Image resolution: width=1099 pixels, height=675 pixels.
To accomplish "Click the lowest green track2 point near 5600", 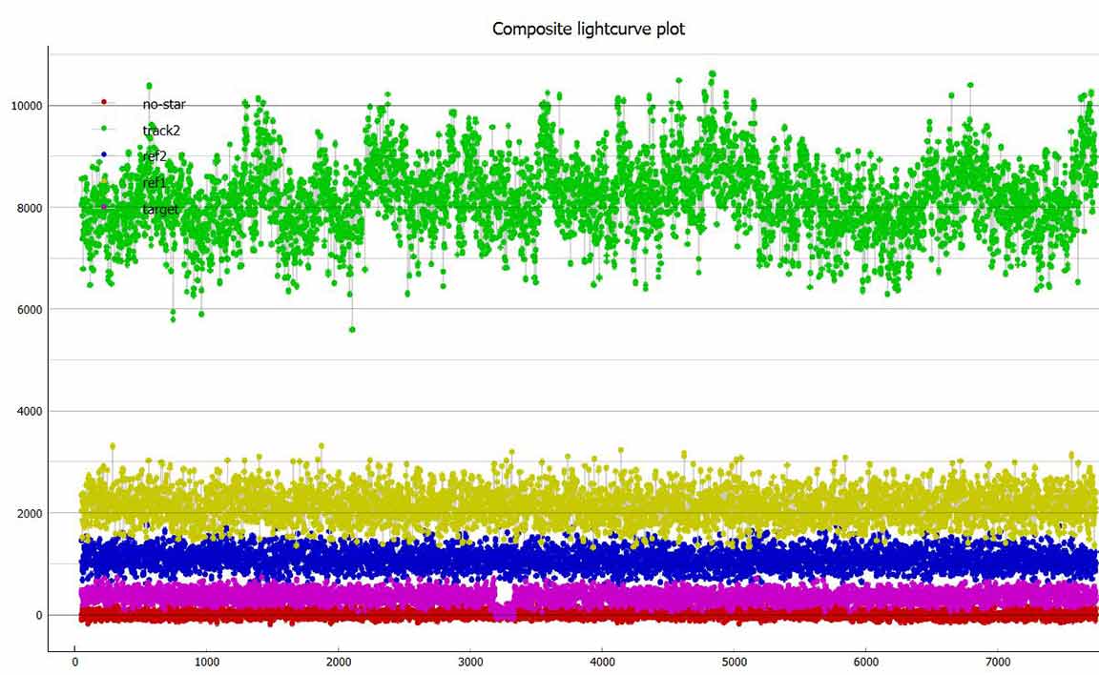I will [352, 329].
